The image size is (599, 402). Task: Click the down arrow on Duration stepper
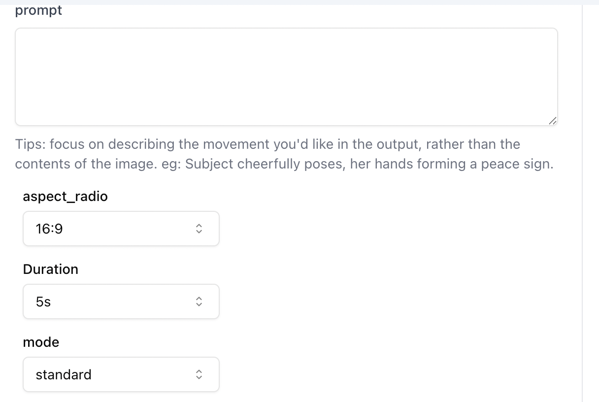(x=199, y=304)
